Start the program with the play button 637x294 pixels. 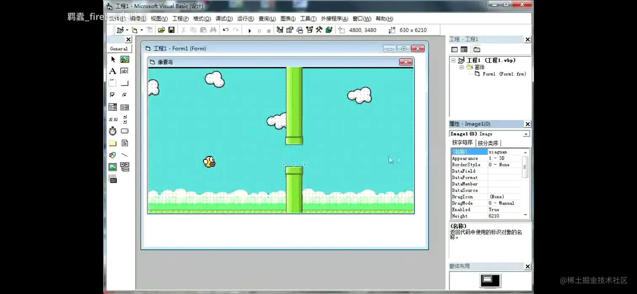pos(249,30)
